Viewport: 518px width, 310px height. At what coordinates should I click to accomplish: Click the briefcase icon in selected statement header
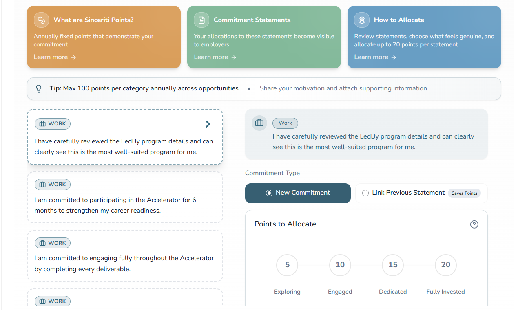pos(259,123)
